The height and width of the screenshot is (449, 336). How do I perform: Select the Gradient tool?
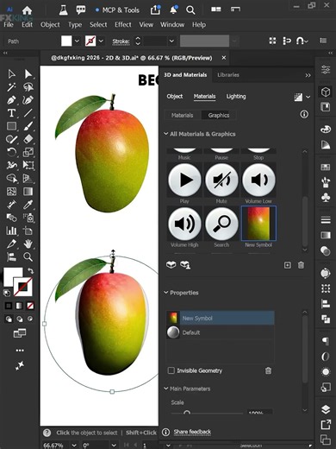pyautogui.click(x=28, y=192)
